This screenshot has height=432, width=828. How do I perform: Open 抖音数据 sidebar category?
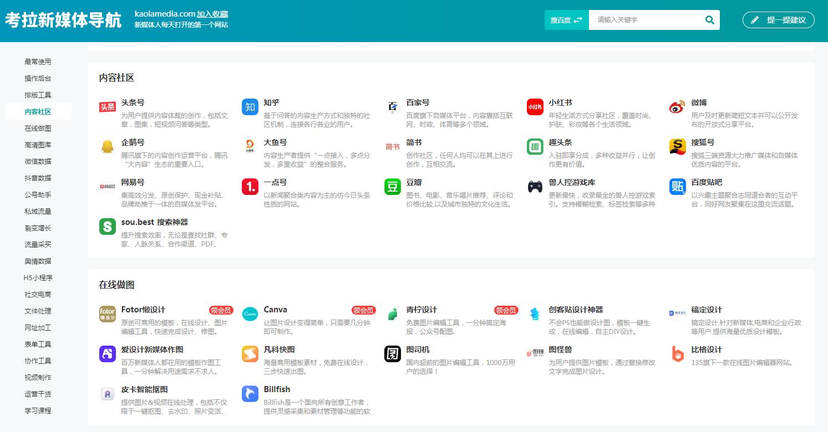[38, 178]
